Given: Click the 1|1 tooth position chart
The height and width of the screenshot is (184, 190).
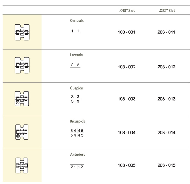Looking at the screenshot, I should tap(75, 31).
